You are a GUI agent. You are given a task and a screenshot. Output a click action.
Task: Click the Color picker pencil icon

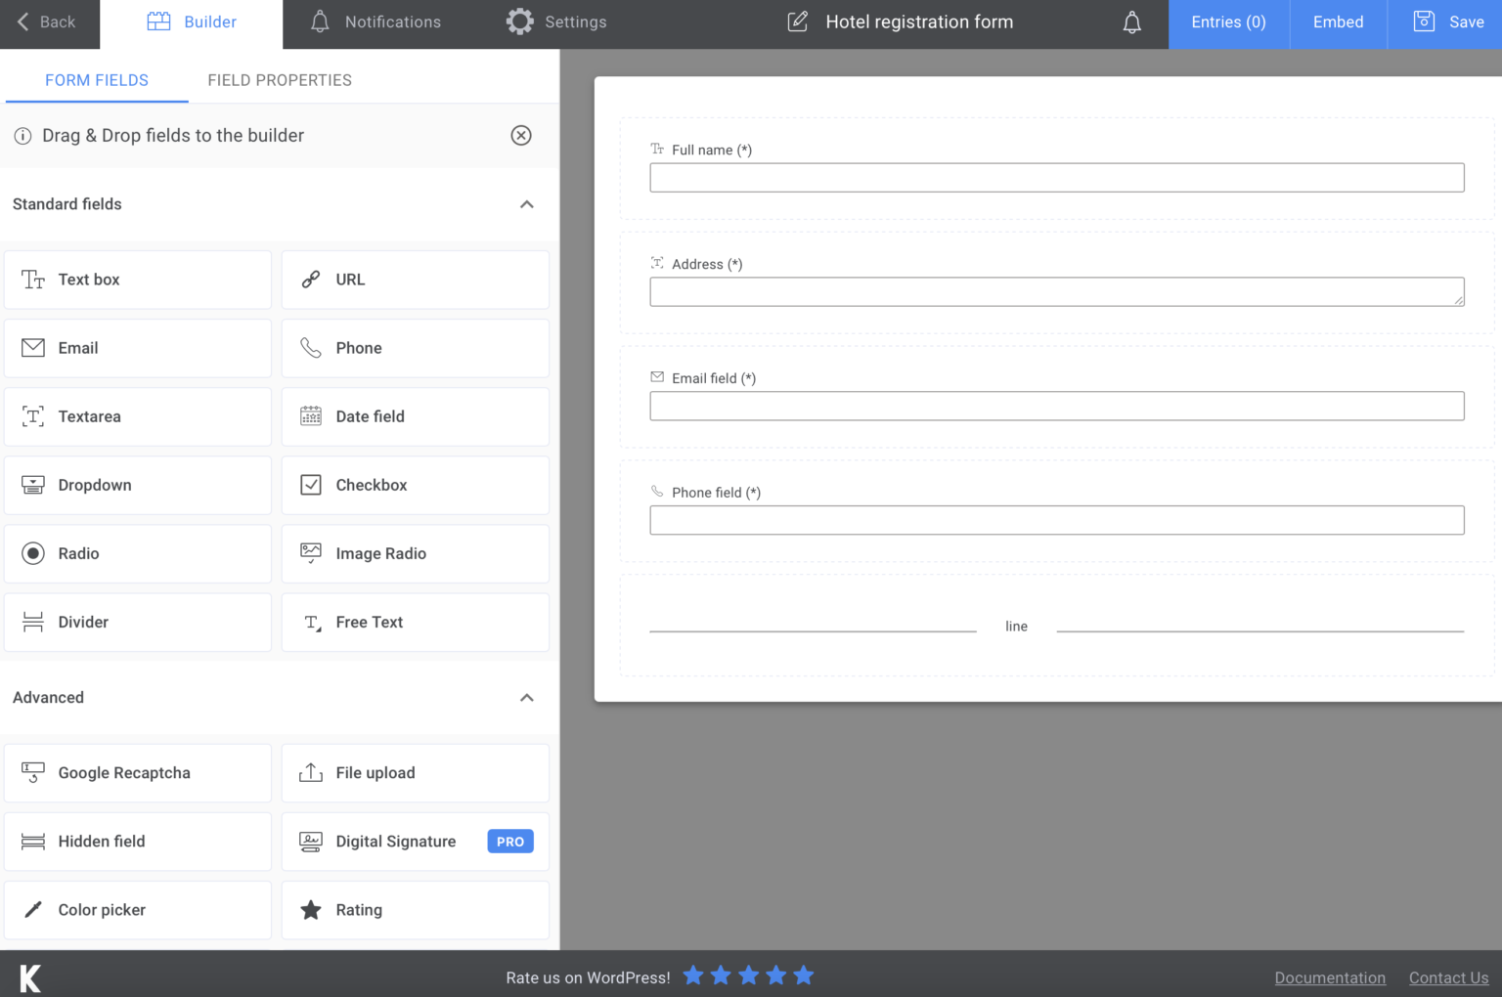pos(32,910)
